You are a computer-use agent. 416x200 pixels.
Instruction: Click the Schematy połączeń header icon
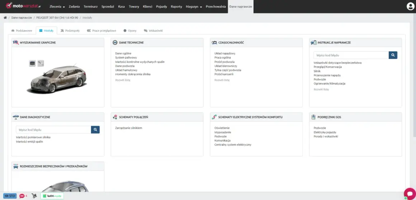tap(115, 117)
